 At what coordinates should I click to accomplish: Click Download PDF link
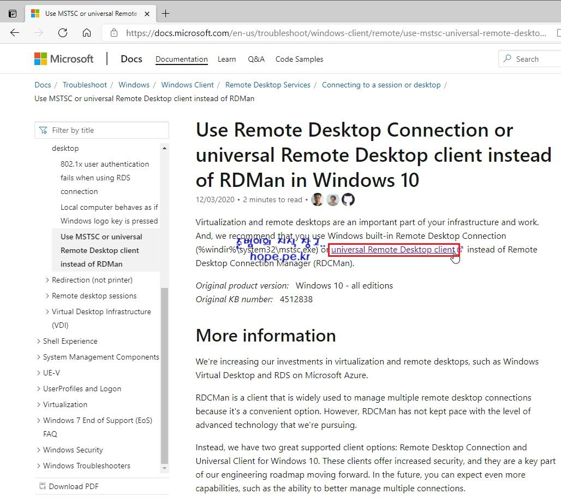click(73, 486)
